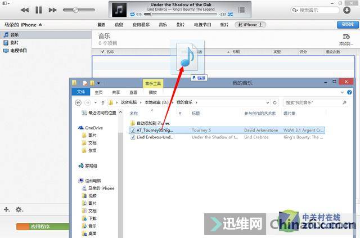Sort by 播放次数 column in iTunes
Screen dimensions: 360x238
[332, 52]
